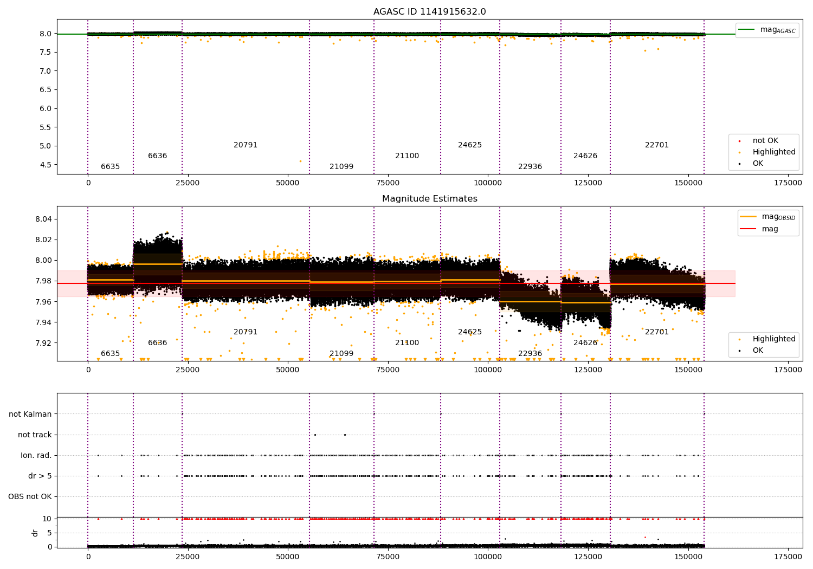The height and width of the screenshot is (569, 813).
Task: Click OBSID label 6636 in Magnitude Estimates plot
Action: 157,343
